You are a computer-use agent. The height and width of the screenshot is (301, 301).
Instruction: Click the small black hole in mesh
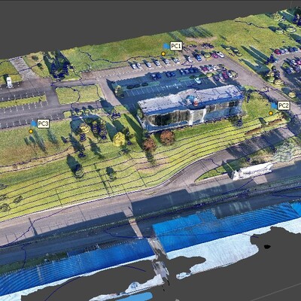click(x=267, y=247)
